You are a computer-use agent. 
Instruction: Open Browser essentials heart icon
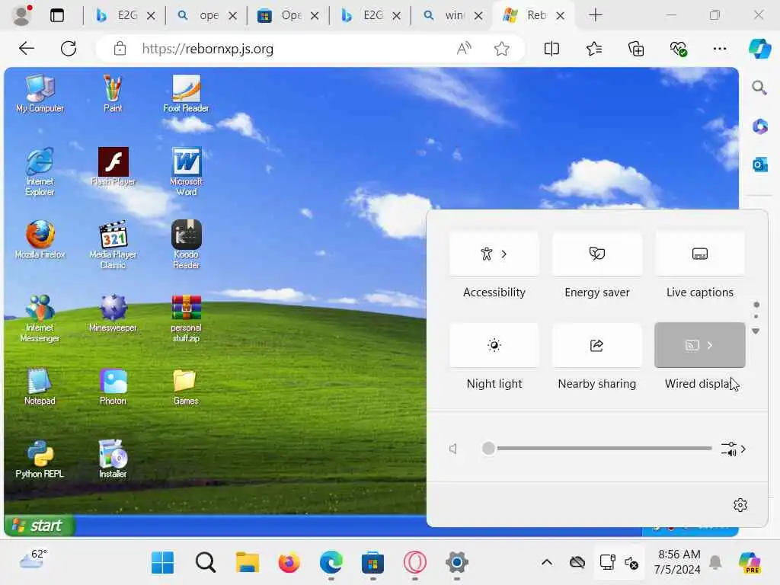678,48
